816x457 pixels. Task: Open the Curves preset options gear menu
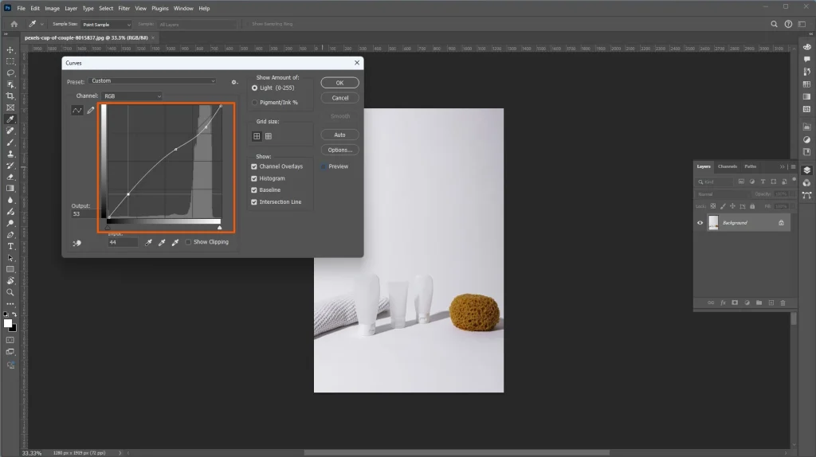(x=234, y=82)
